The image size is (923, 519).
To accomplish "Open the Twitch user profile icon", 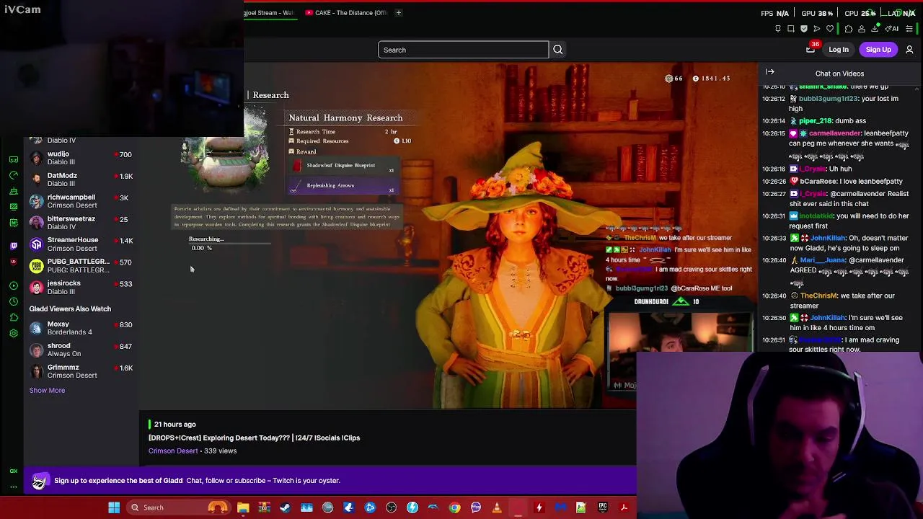I will [909, 50].
